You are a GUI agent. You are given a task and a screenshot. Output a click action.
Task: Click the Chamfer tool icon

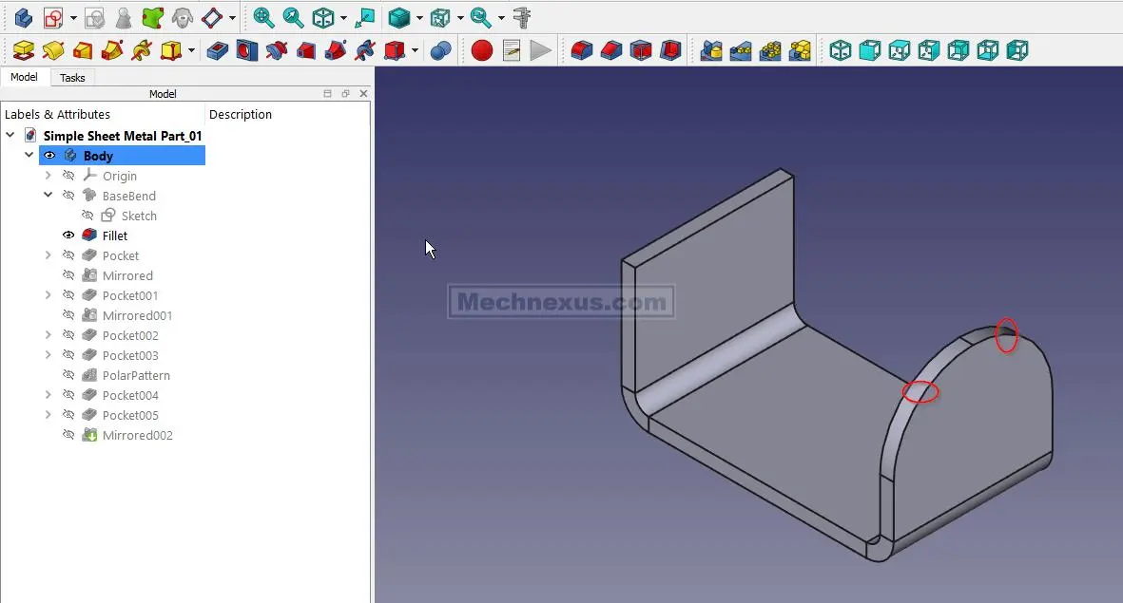point(611,50)
